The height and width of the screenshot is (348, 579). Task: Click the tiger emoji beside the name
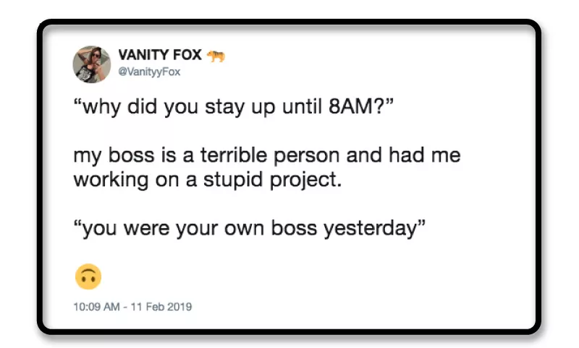[x=216, y=56]
